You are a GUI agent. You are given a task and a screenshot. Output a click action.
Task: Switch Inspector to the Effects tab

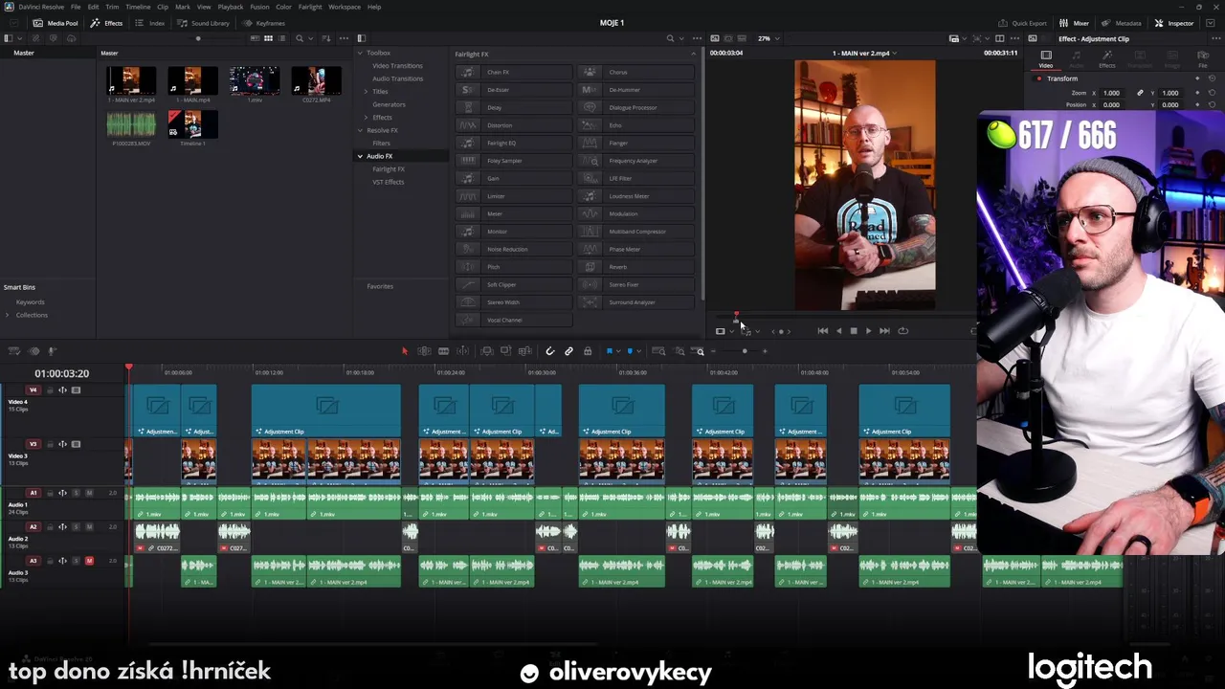click(x=1107, y=58)
